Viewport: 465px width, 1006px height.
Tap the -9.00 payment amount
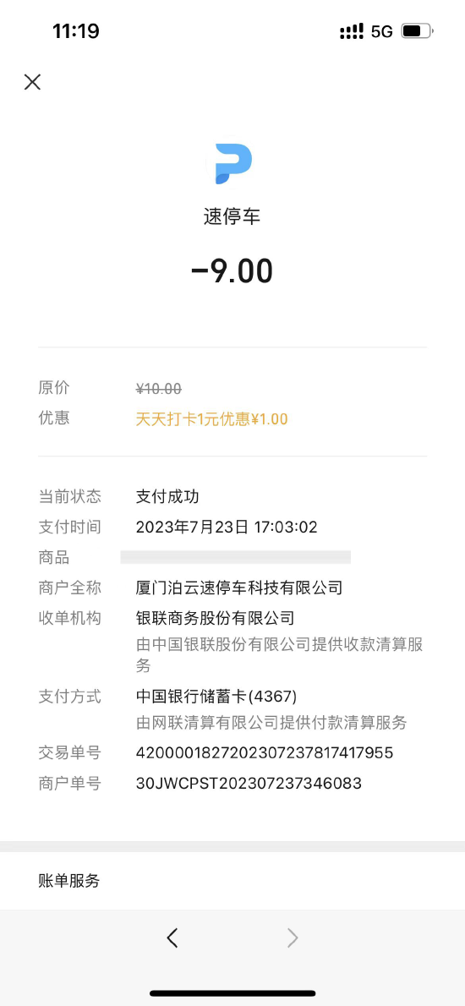click(x=232, y=271)
